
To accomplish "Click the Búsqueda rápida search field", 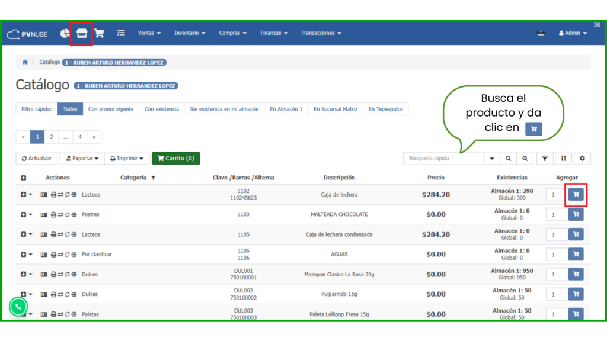I will click(443, 158).
